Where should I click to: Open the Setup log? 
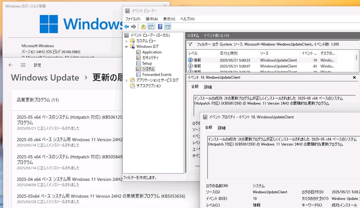pyautogui.click(x=144, y=63)
